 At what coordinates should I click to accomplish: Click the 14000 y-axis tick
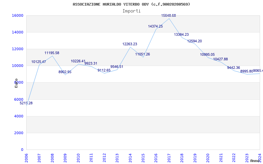[17, 32]
